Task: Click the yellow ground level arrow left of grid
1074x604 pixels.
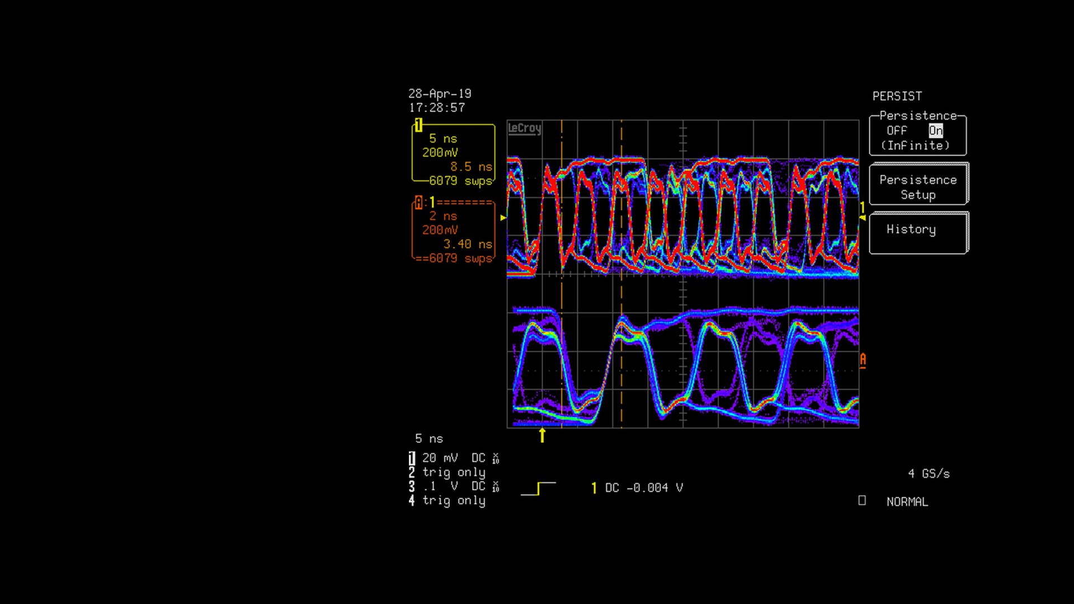Action: [503, 218]
